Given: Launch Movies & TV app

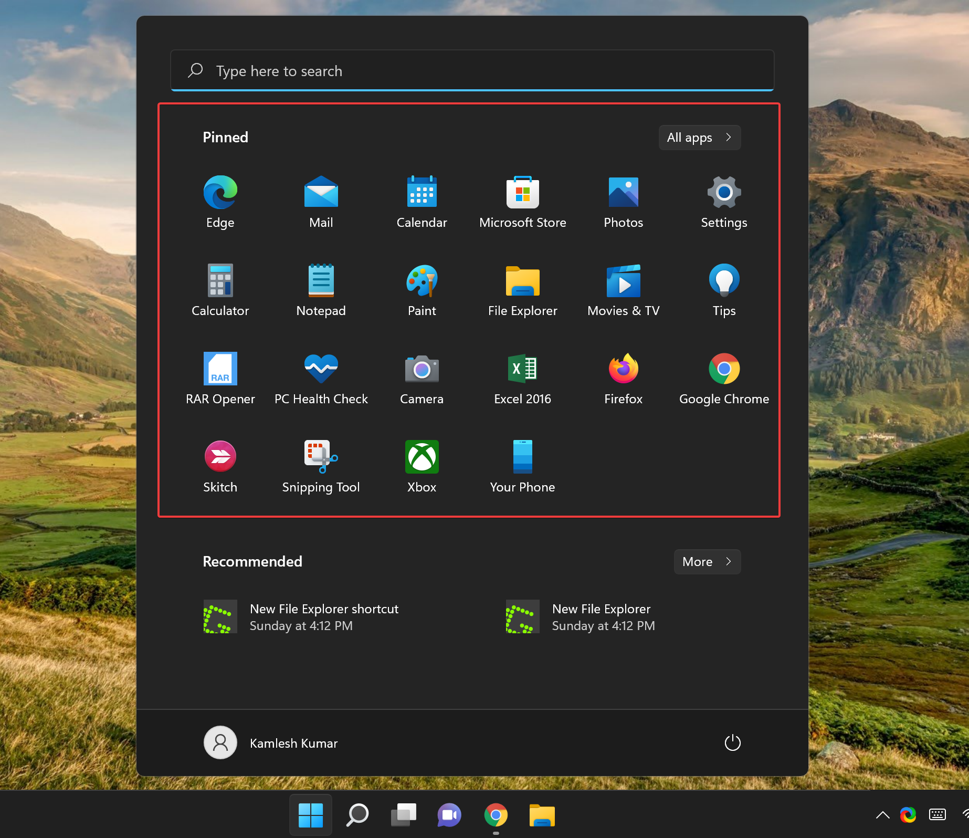Looking at the screenshot, I should (623, 290).
